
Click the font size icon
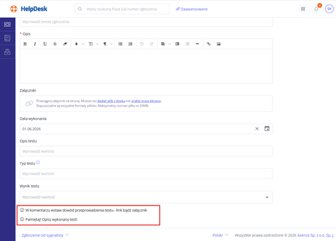90,44
